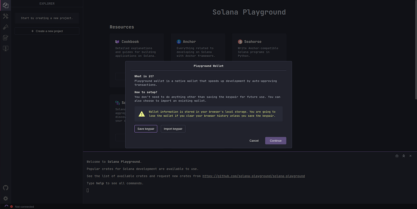
Task: Close the terminal panel with X
Action: [410, 156]
